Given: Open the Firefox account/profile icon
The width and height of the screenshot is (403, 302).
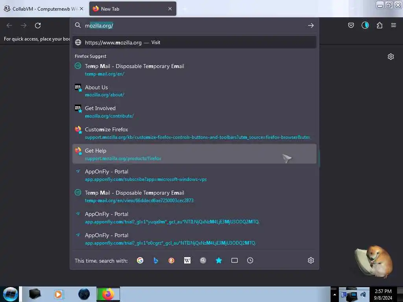Looking at the screenshot, I should (x=365, y=25).
